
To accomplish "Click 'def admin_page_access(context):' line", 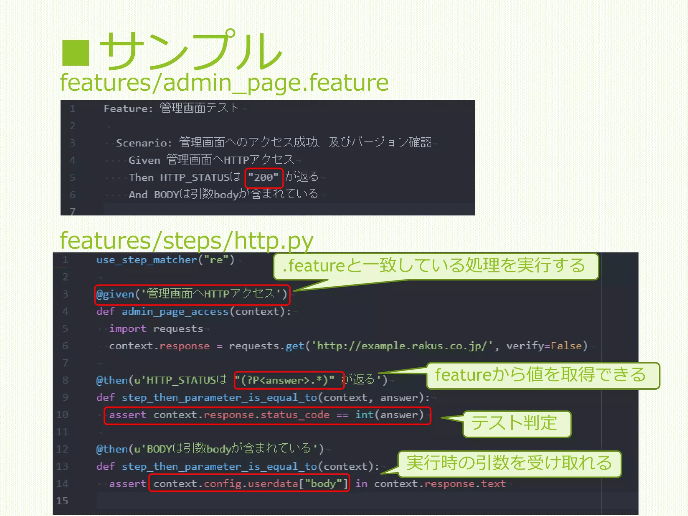I will coord(193,311).
